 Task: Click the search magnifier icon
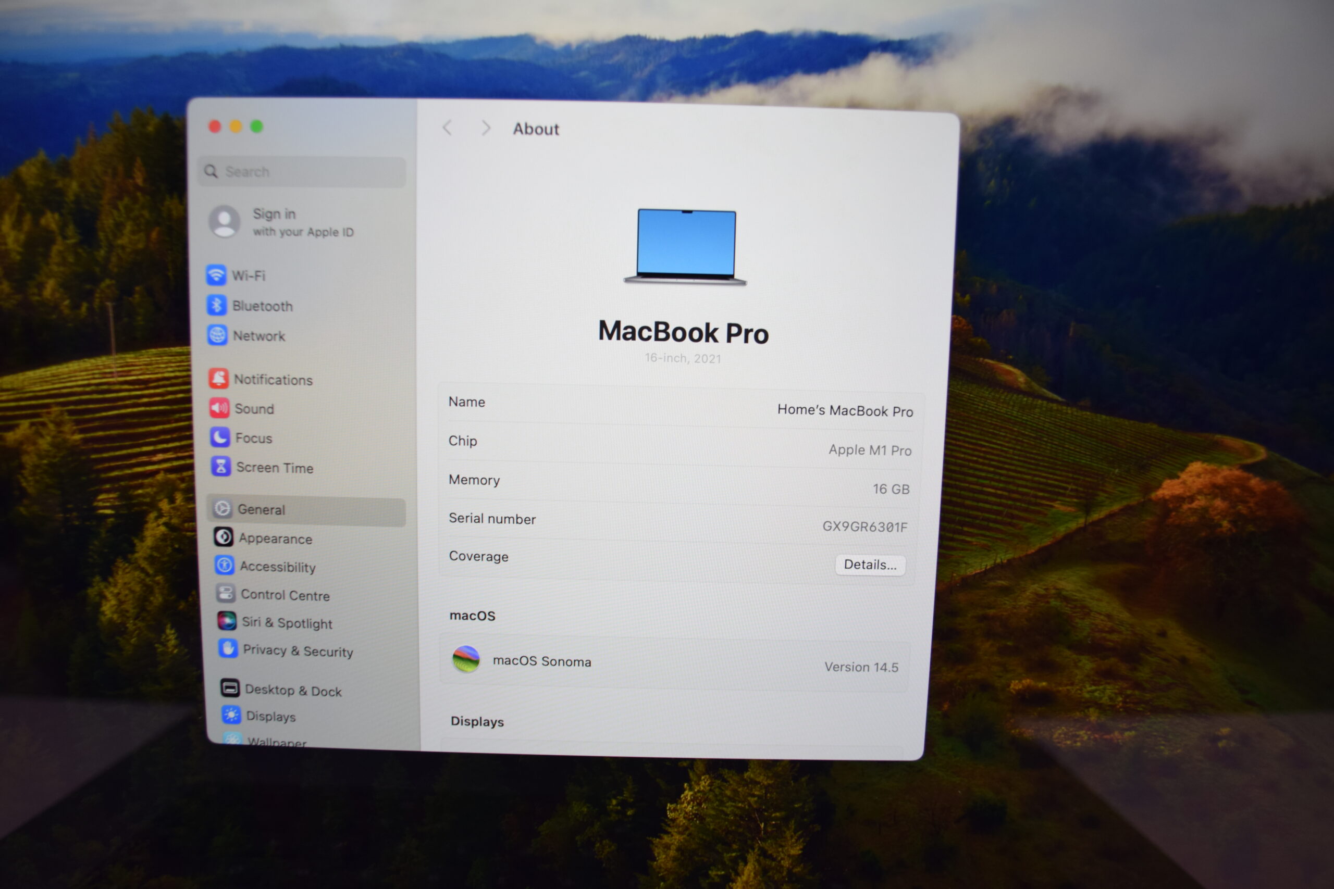click(211, 171)
